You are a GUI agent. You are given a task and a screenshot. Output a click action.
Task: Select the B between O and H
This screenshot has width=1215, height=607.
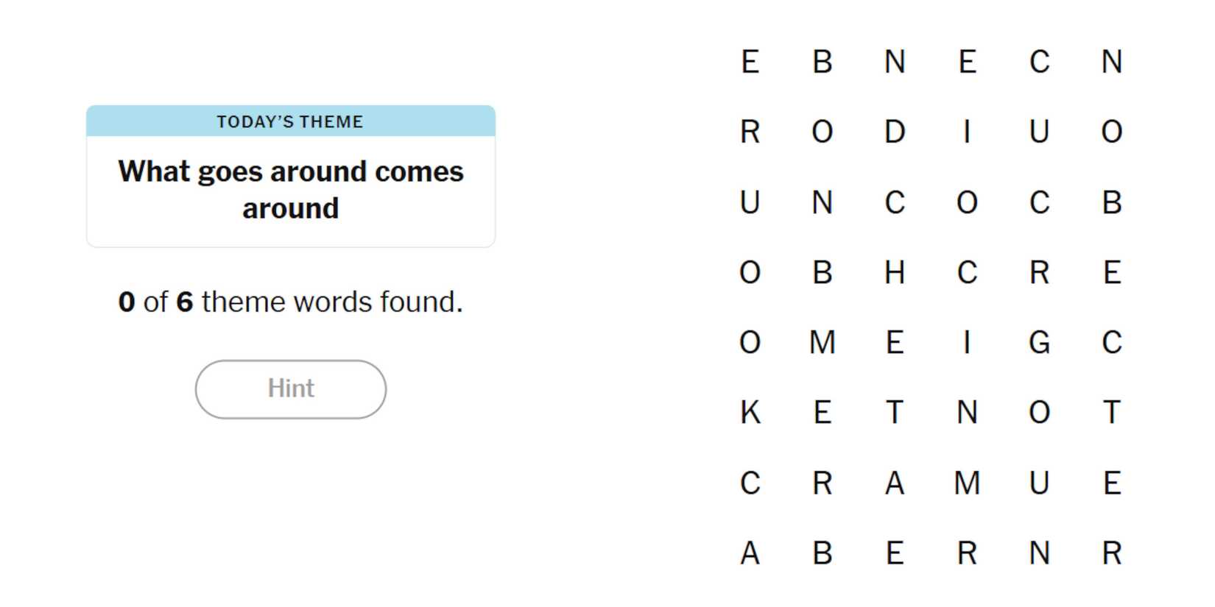[822, 273]
